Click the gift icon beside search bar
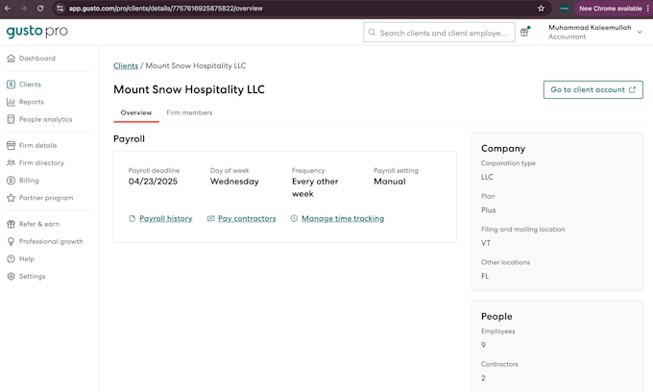Image resolution: width=653 pixels, height=392 pixels. [524, 32]
